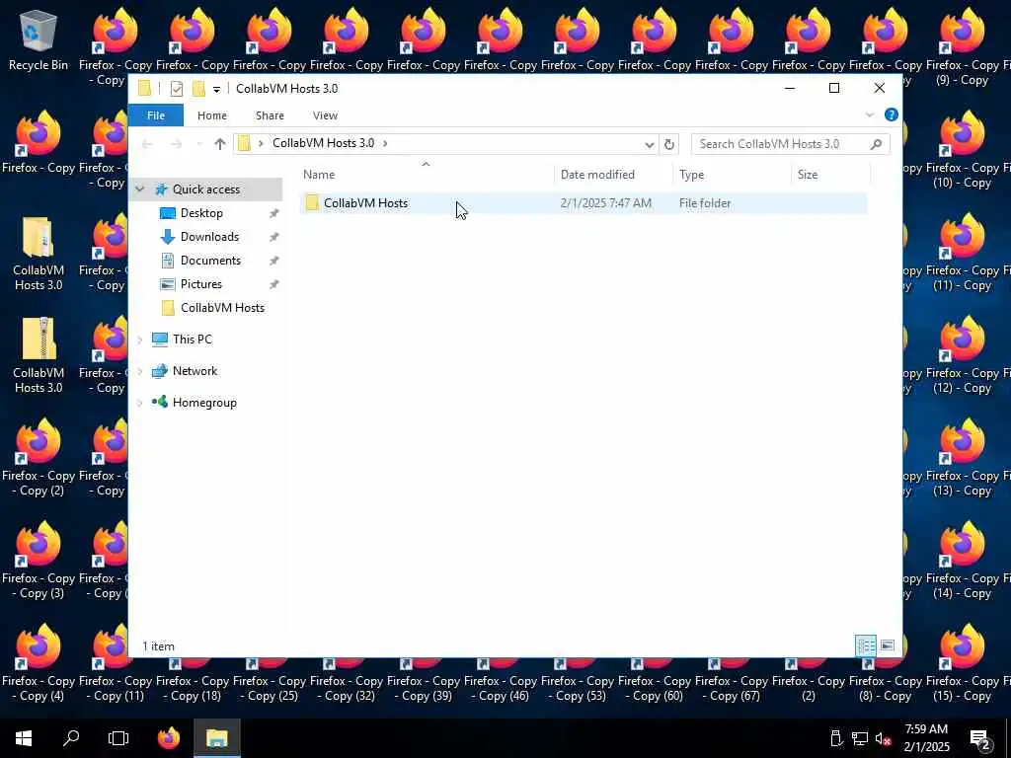Click the Properties checkmark icon in the title bar

click(177, 88)
